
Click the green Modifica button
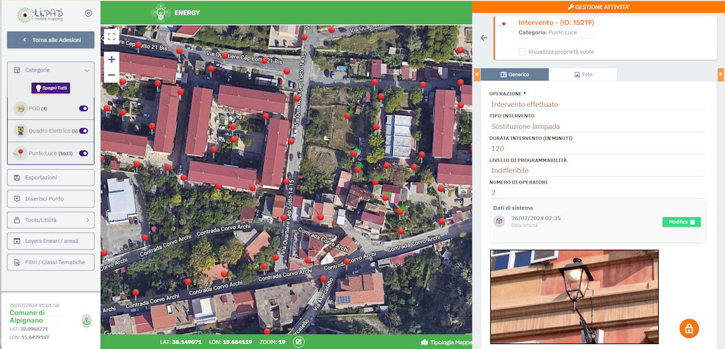pyautogui.click(x=681, y=222)
